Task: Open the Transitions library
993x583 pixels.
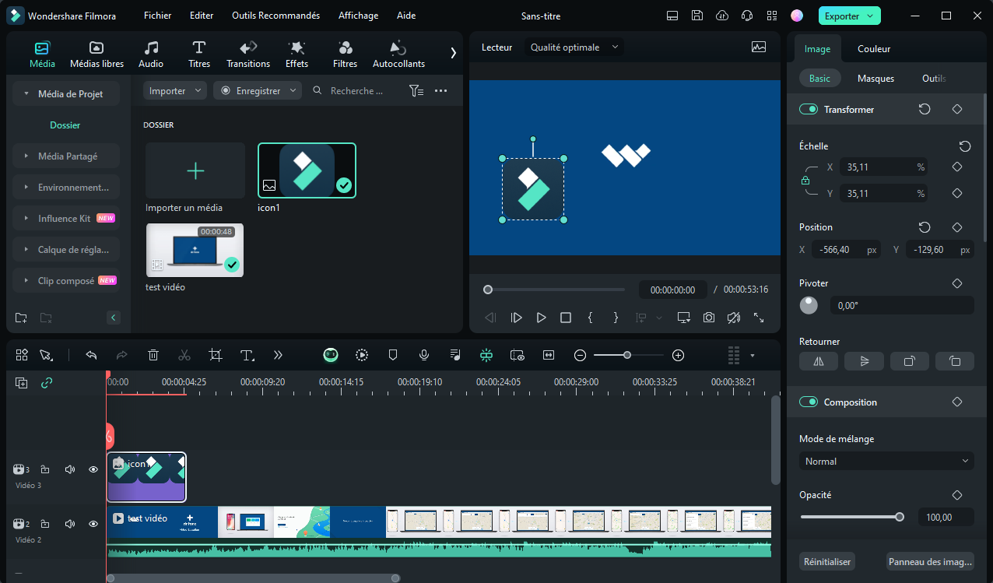Action: click(x=248, y=54)
